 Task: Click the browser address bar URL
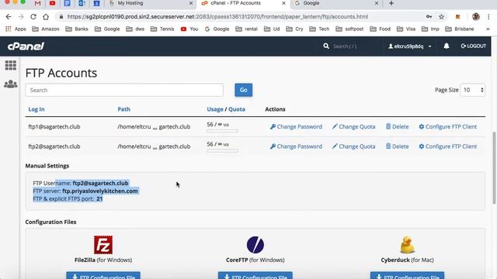[x=217, y=17]
